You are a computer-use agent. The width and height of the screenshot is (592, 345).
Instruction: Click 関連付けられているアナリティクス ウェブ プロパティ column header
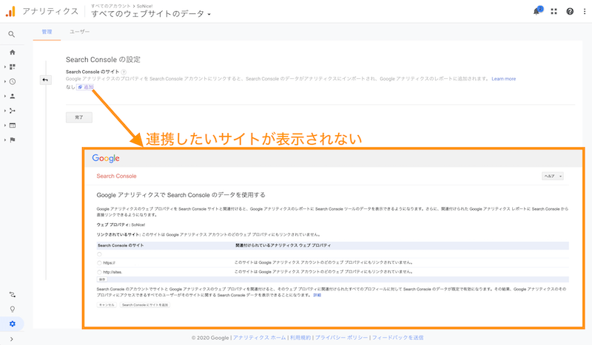pyautogui.click(x=283, y=245)
